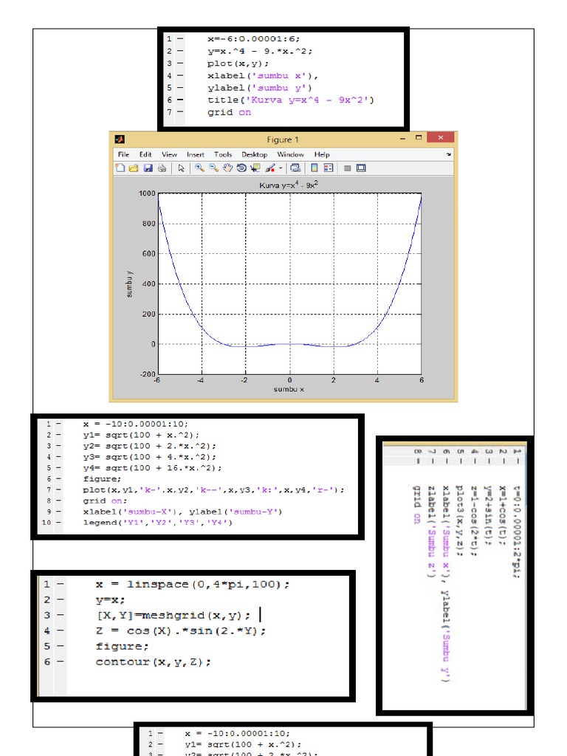Select the Edit Plot arrow tool
This screenshot has width=567, height=756.
click(x=181, y=168)
